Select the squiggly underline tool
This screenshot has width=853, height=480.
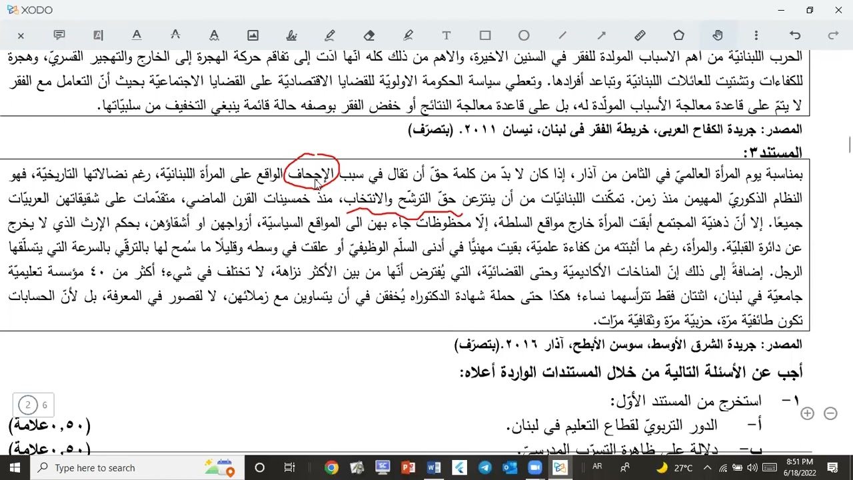tap(214, 35)
